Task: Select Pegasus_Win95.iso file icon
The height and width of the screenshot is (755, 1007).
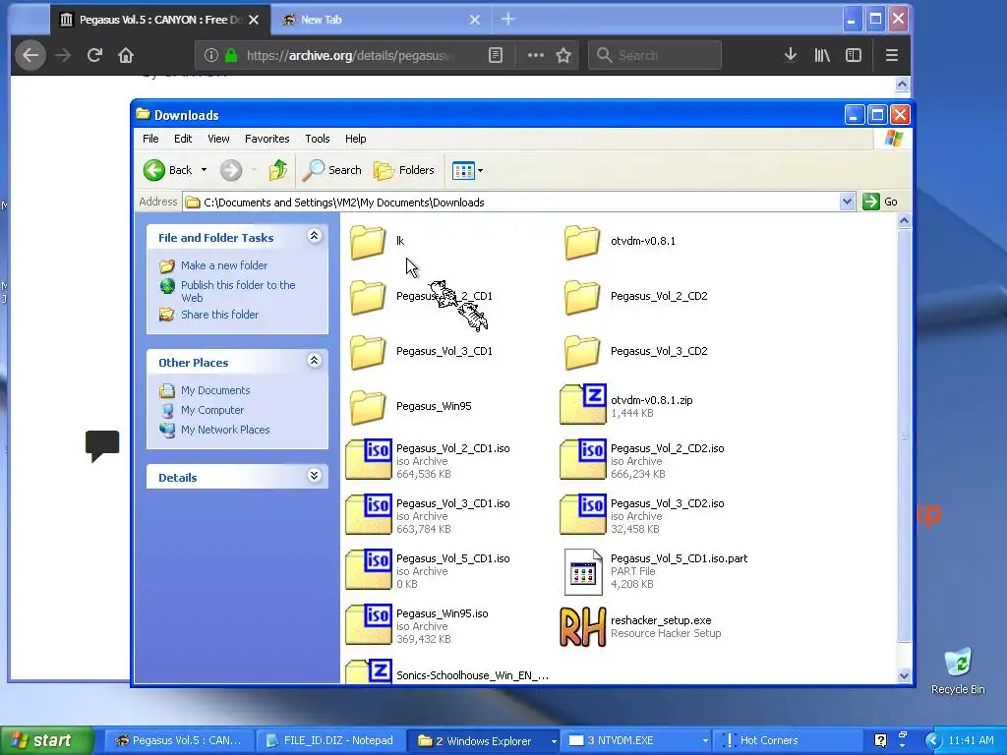Action: click(369, 624)
